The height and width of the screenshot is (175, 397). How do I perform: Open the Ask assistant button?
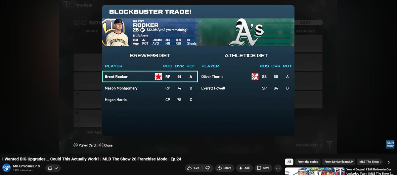244,168
